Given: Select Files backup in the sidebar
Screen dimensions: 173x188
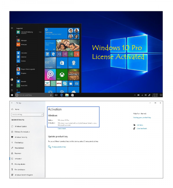Looking at the screenshot, I should pyautogui.click(x=17, y=143).
